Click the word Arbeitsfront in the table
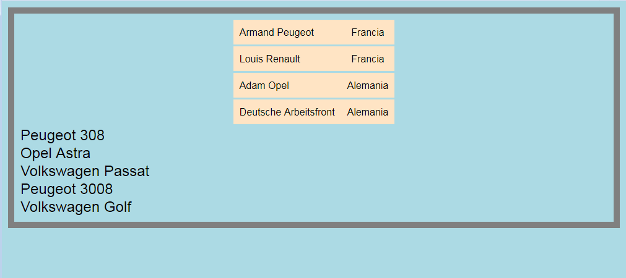This screenshot has height=278, width=626. tap(310, 112)
